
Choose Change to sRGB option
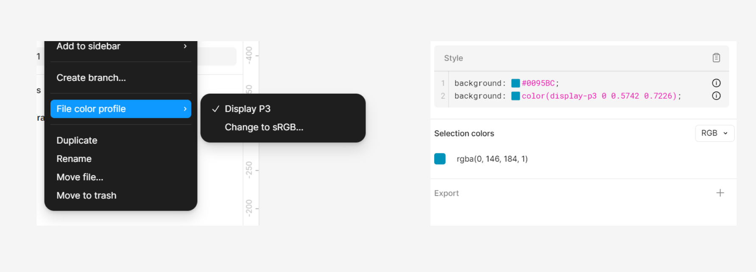pyautogui.click(x=264, y=127)
